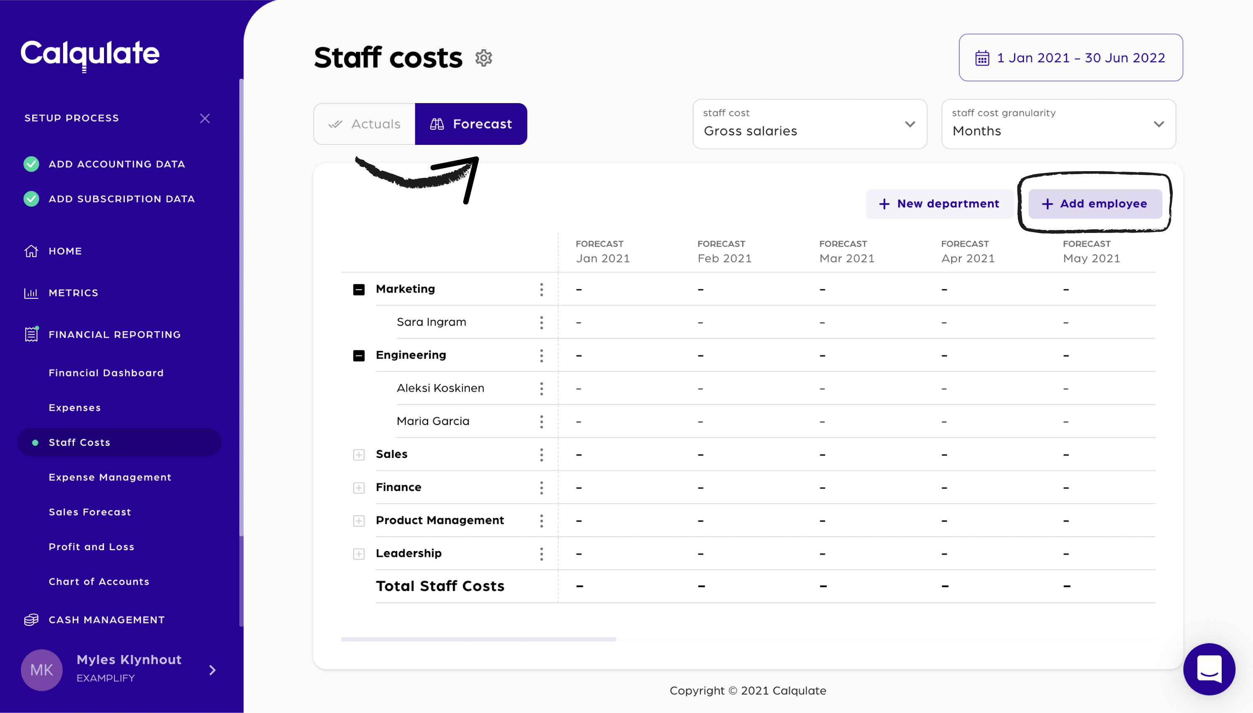Open Metrics bar chart icon
The width and height of the screenshot is (1253, 713).
31,293
